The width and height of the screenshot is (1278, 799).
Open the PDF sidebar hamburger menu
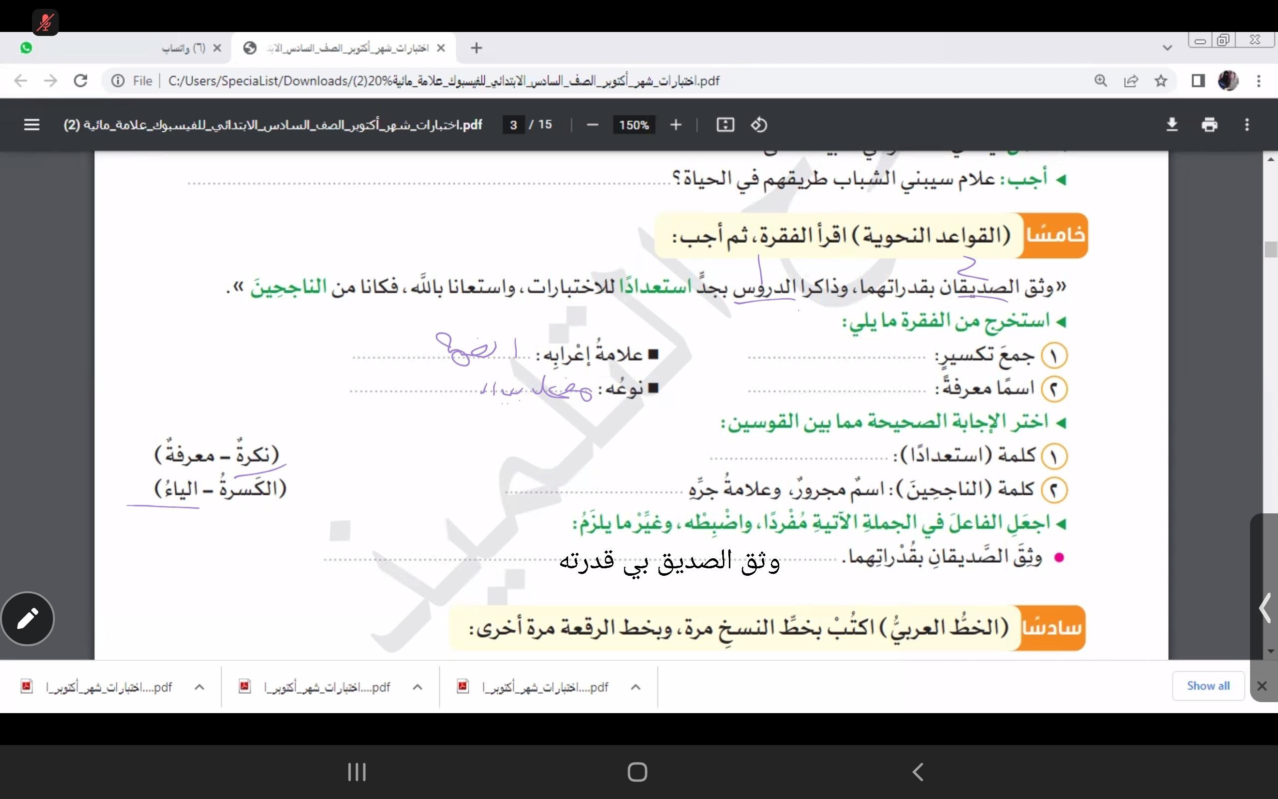[x=31, y=125]
